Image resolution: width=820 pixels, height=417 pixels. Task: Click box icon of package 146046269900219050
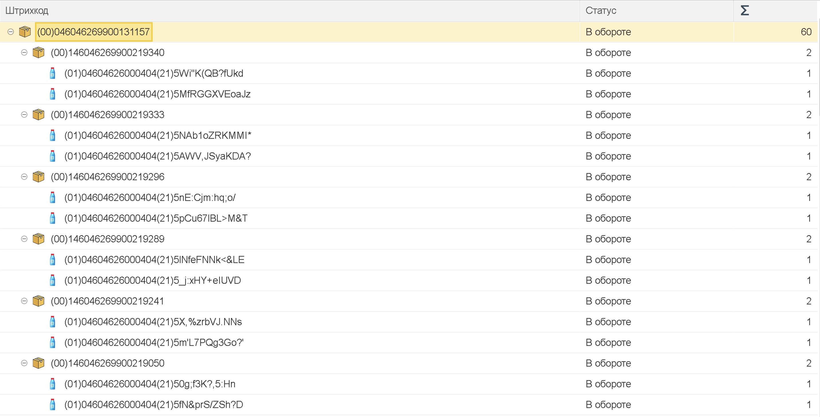[39, 363]
